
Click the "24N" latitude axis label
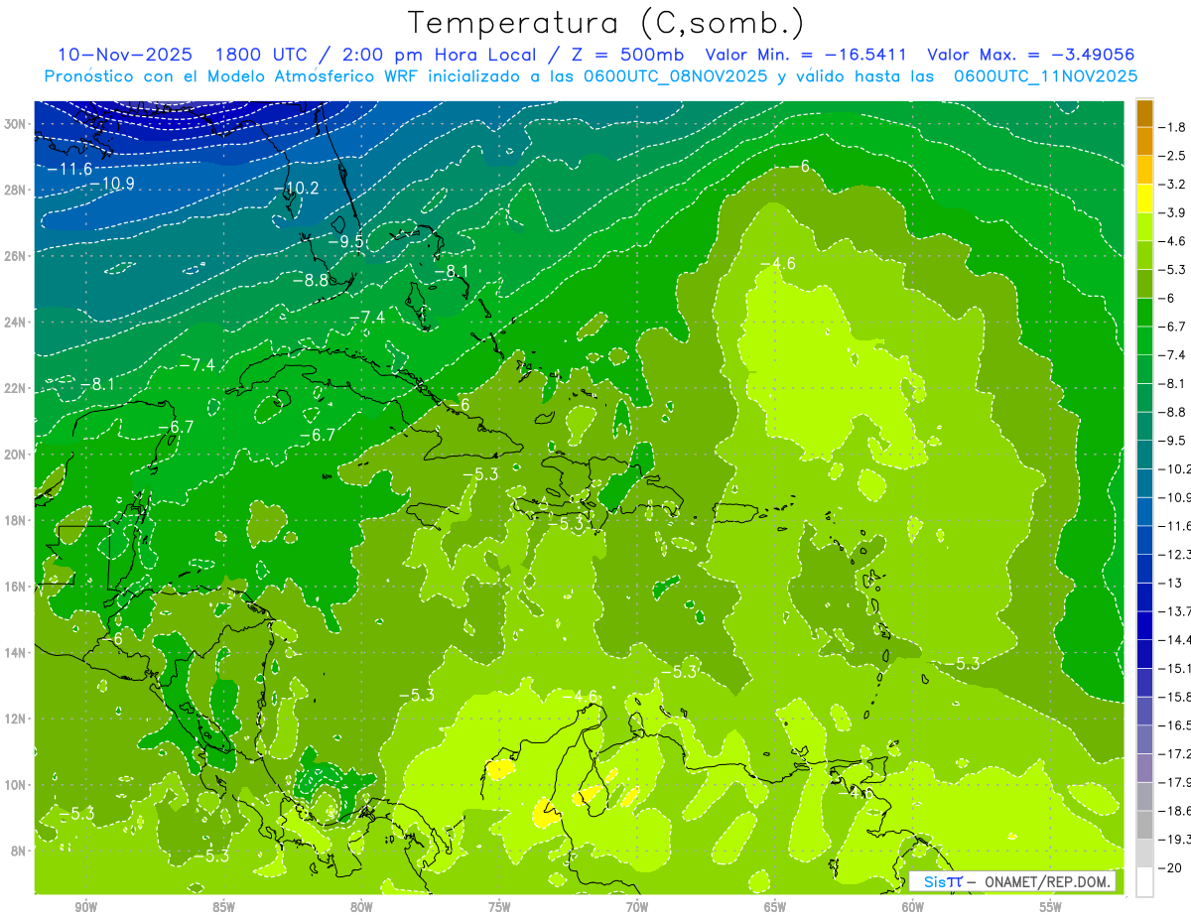[16, 323]
